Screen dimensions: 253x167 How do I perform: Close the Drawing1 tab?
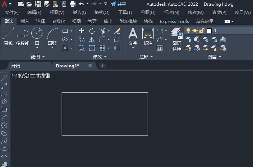point(90,66)
